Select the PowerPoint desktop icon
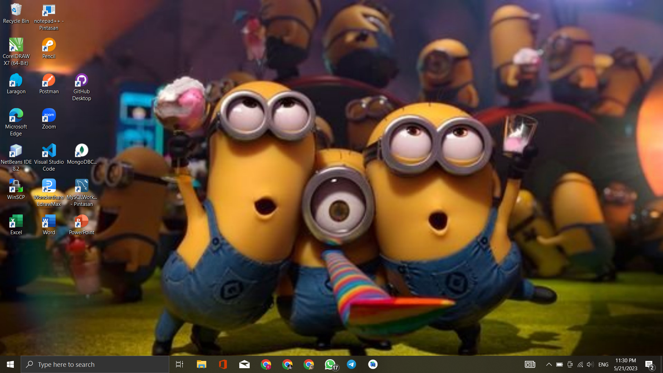The image size is (663, 373). pos(81,224)
